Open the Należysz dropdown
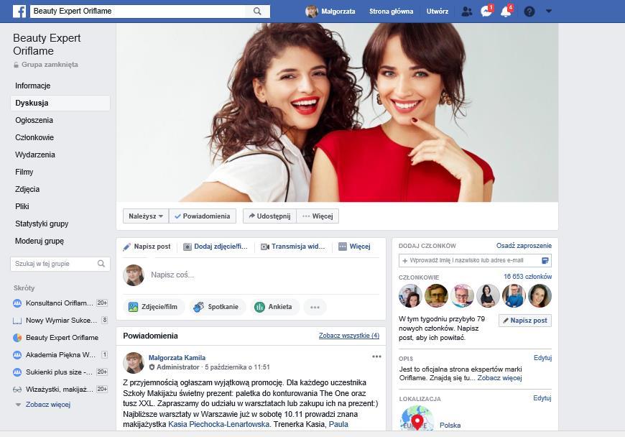This screenshot has width=625, height=437. [x=146, y=216]
